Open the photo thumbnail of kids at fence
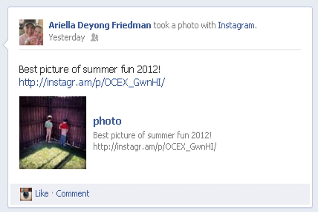This screenshot has width=318, height=212. point(53,133)
